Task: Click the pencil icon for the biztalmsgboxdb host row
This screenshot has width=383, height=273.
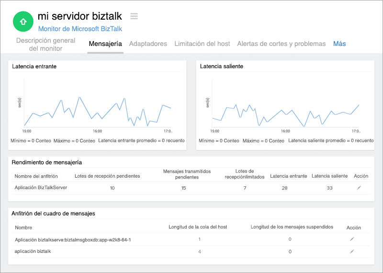Action: (x=352, y=239)
